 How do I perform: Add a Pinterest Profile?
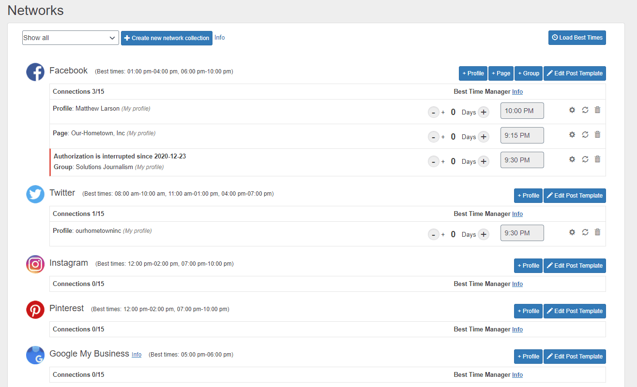point(528,311)
